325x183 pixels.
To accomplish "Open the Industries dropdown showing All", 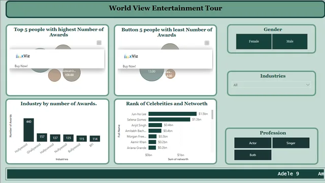I will click(271, 85).
